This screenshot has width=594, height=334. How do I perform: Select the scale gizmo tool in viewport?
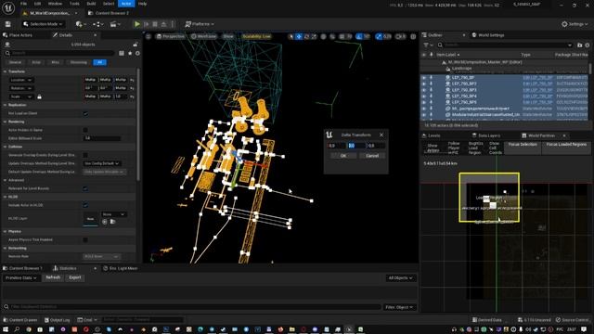314,36
